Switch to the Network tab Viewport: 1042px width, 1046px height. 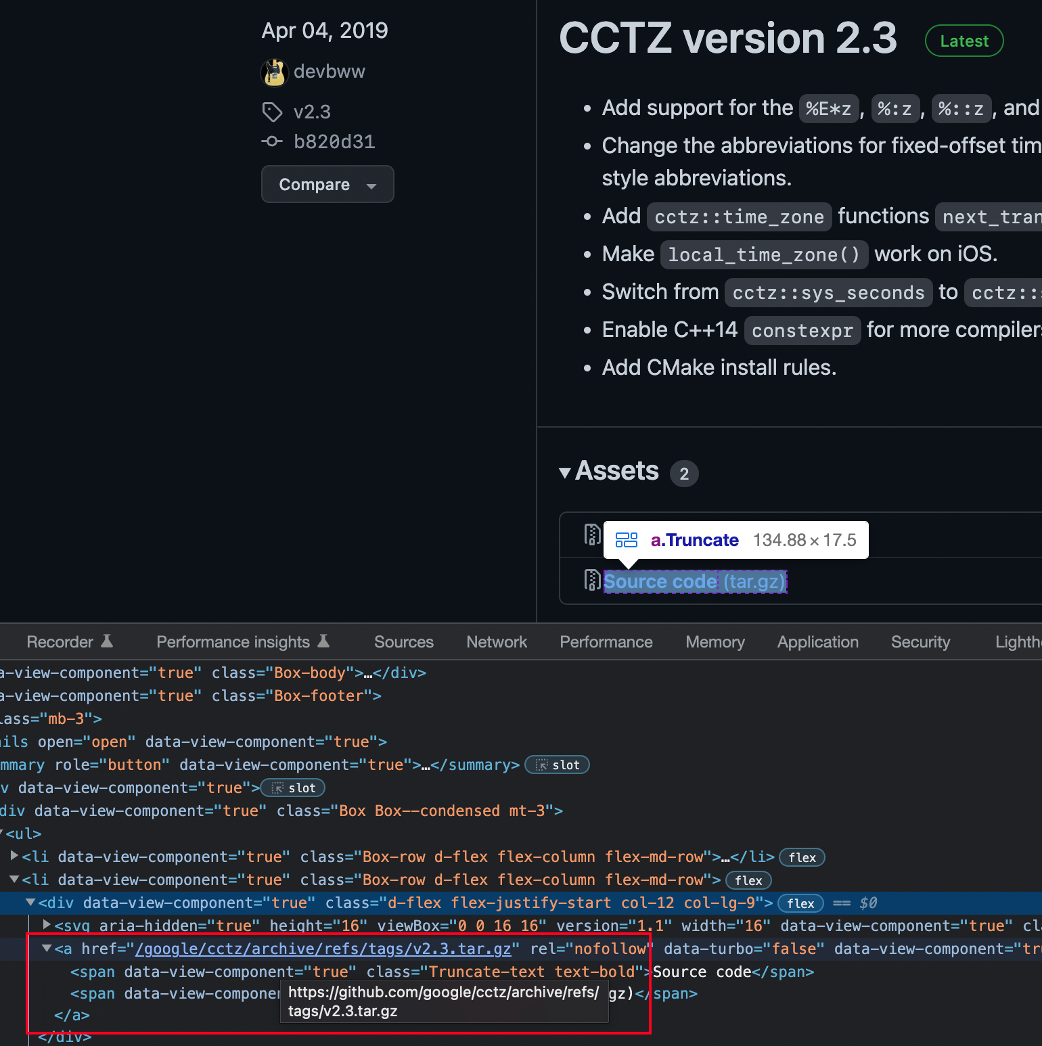(497, 641)
